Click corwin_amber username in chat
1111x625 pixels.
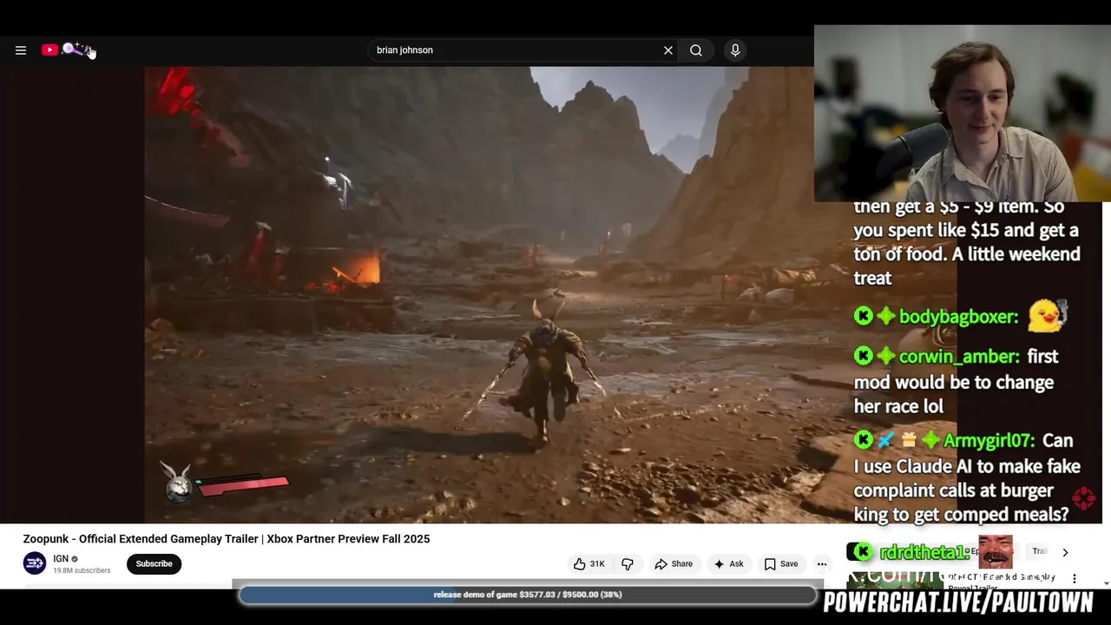point(959,357)
